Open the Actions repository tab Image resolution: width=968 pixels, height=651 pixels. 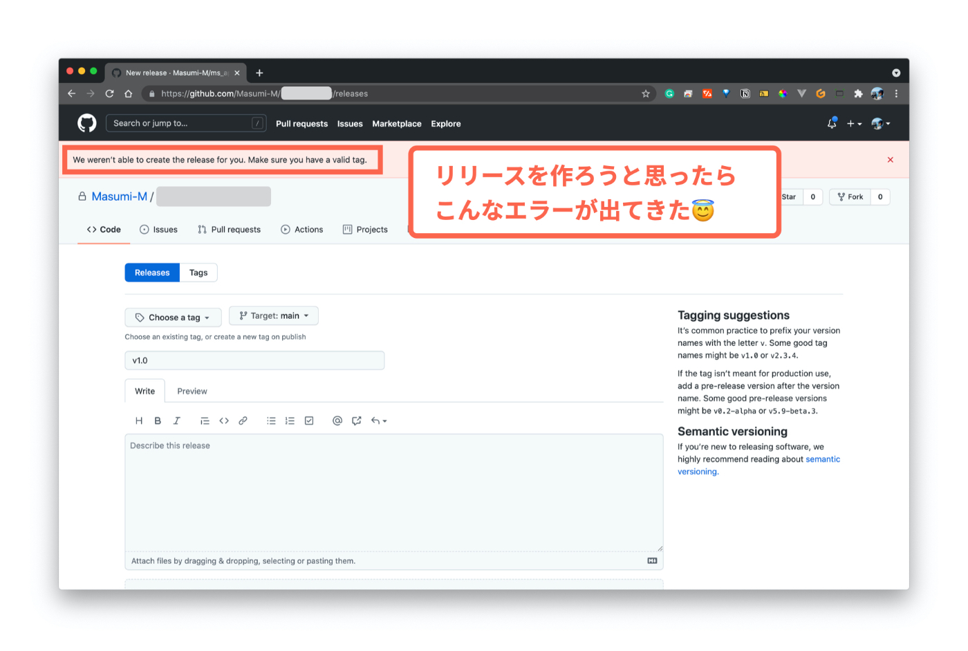tap(302, 230)
